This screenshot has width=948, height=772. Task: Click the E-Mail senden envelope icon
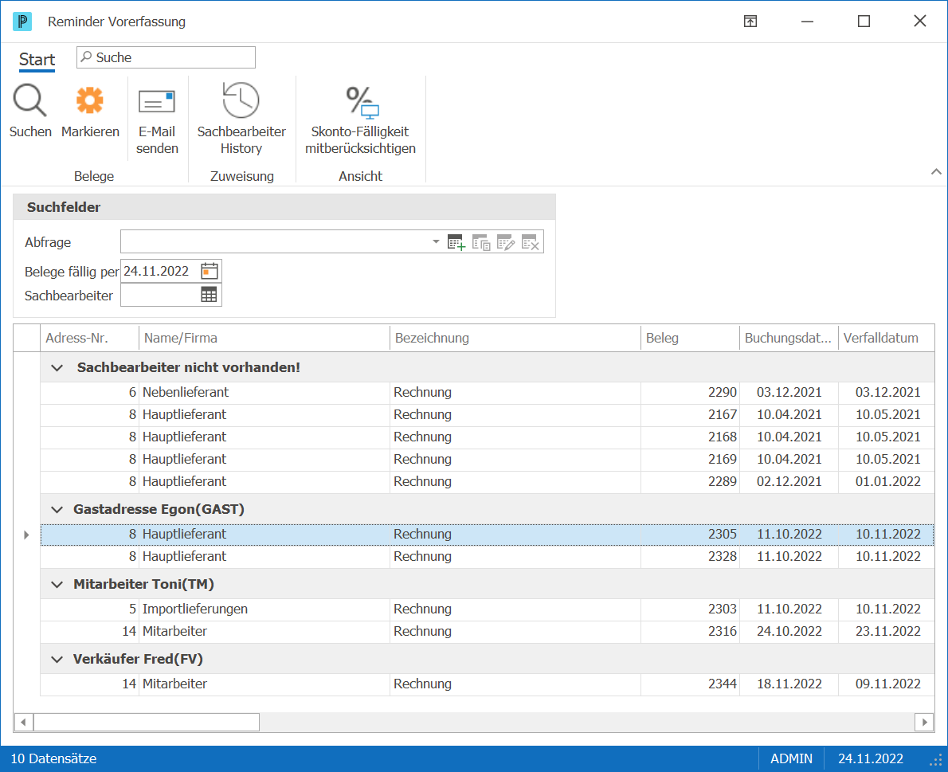(x=157, y=101)
